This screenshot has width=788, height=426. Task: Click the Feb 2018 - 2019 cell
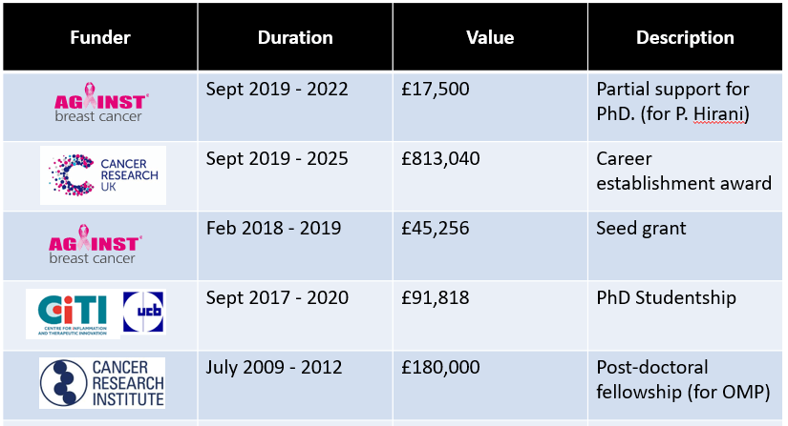295,246
